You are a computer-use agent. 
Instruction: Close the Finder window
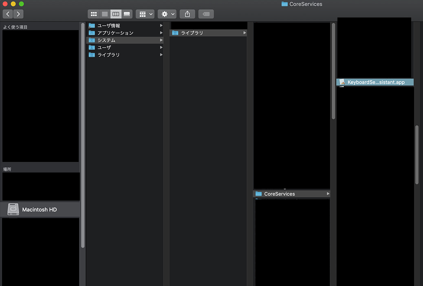point(5,4)
